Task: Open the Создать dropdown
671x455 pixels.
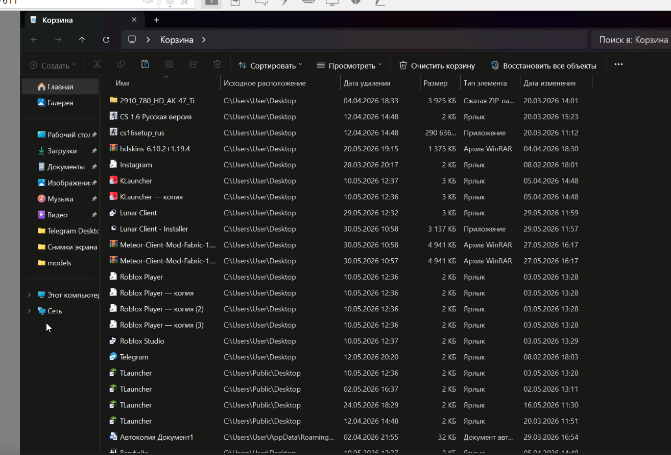Action: (x=53, y=65)
